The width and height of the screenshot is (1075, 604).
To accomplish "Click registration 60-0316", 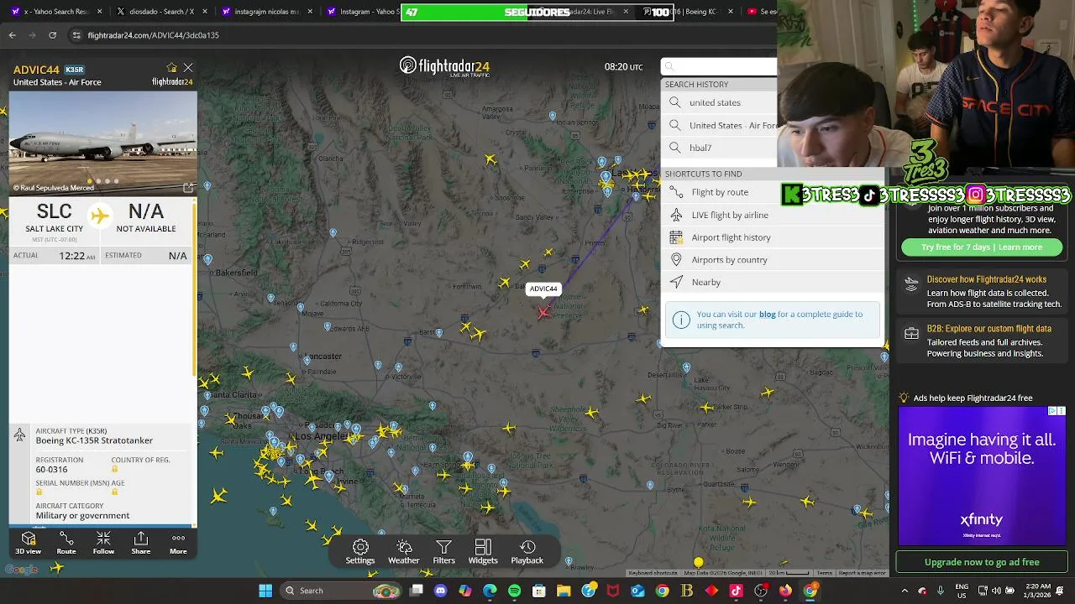I will [52, 470].
